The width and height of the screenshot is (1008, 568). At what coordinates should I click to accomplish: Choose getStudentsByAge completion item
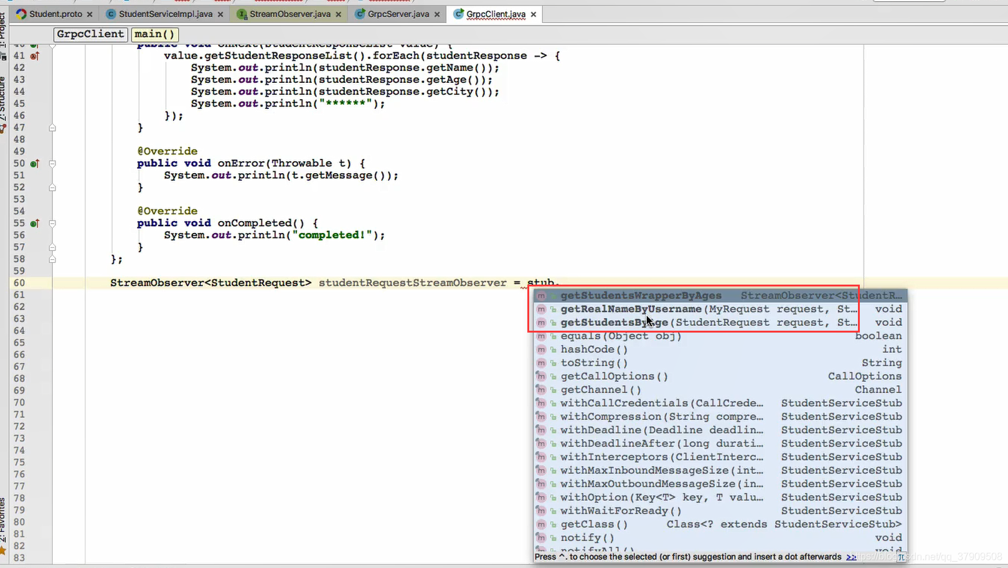click(720, 323)
